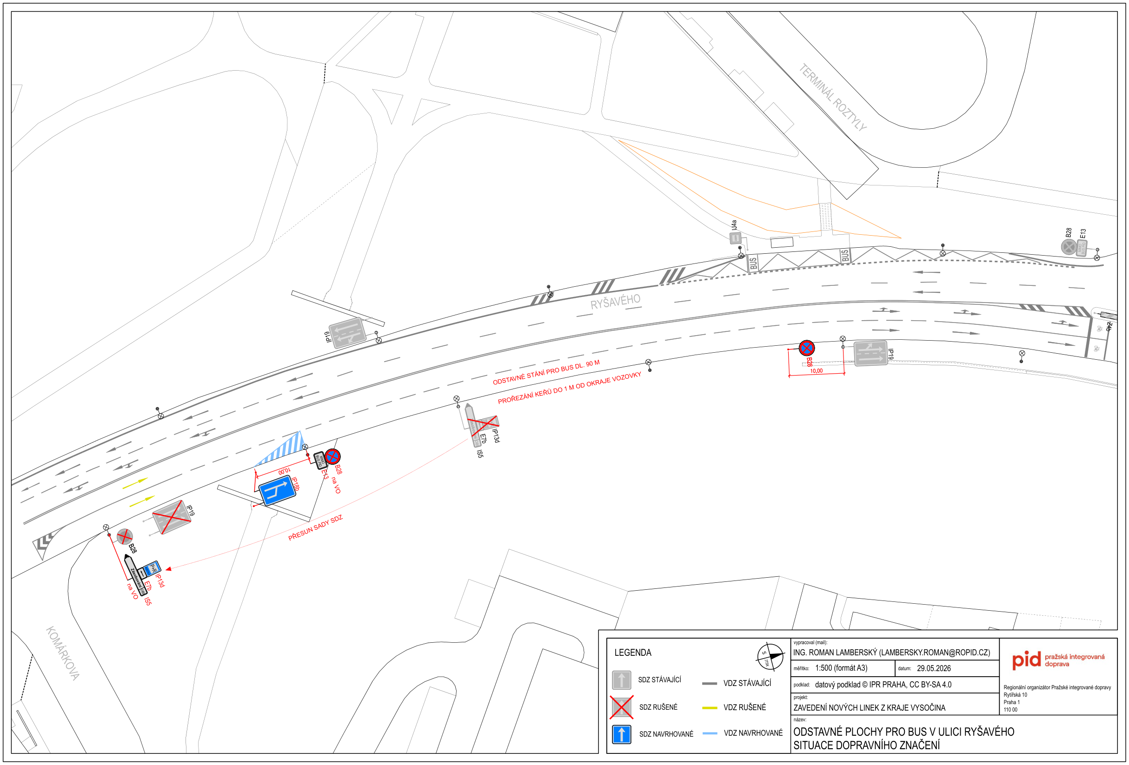
Task: Click the '10,00' dimension under the right B28 sign
Action: point(816,370)
